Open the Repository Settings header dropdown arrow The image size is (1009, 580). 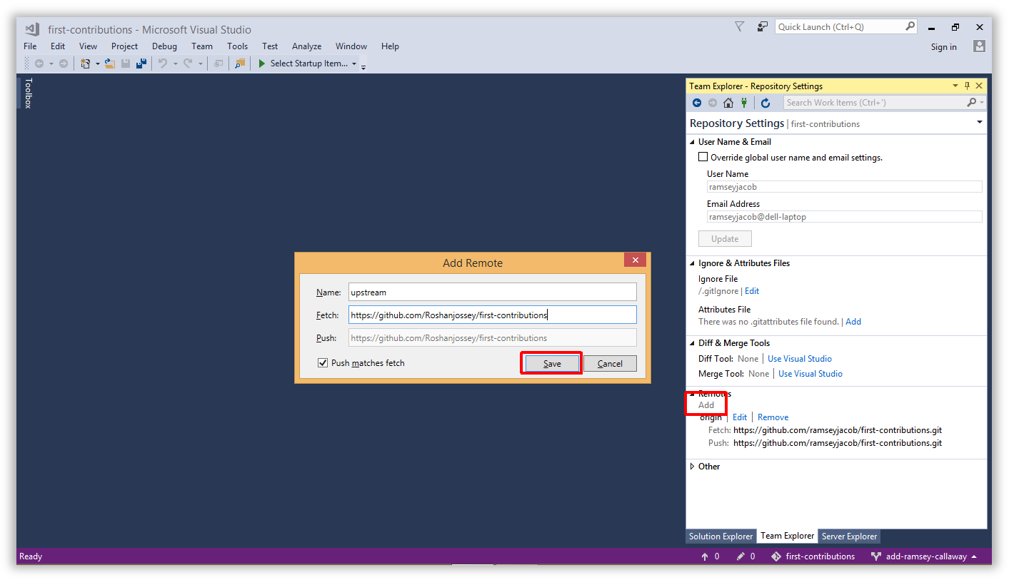point(980,123)
